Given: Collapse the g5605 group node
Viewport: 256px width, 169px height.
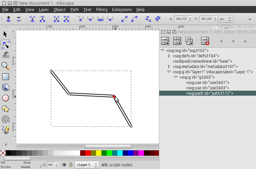Looking at the screenshot, I should pyautogui.click(x=176, y=77).
